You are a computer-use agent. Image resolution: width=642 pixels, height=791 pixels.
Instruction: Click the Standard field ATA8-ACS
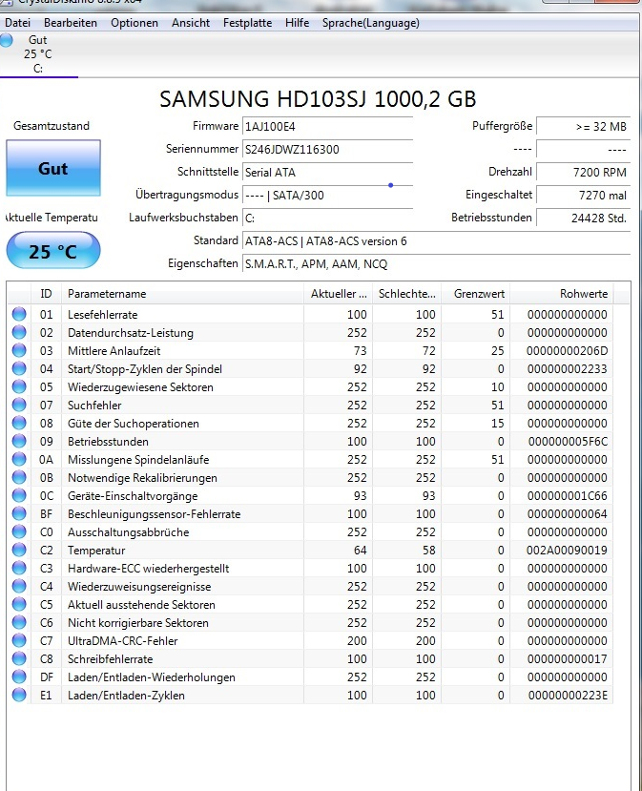pyautogui.click(x=437, y=241)
